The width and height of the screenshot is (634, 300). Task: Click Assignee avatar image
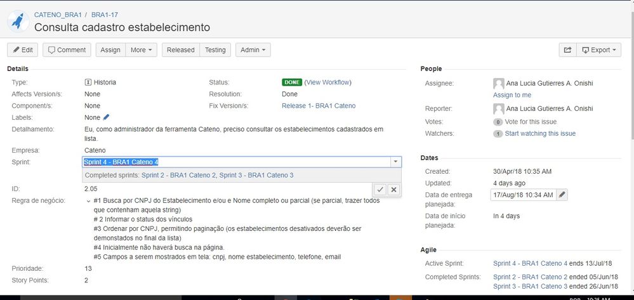(499, 84)
